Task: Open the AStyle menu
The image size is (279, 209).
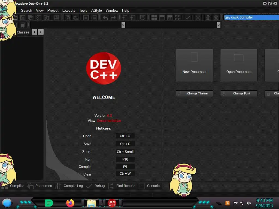Action: point(96,11)
